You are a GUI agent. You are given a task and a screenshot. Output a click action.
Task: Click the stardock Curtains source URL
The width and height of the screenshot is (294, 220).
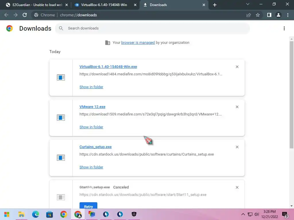coord(147,154)
